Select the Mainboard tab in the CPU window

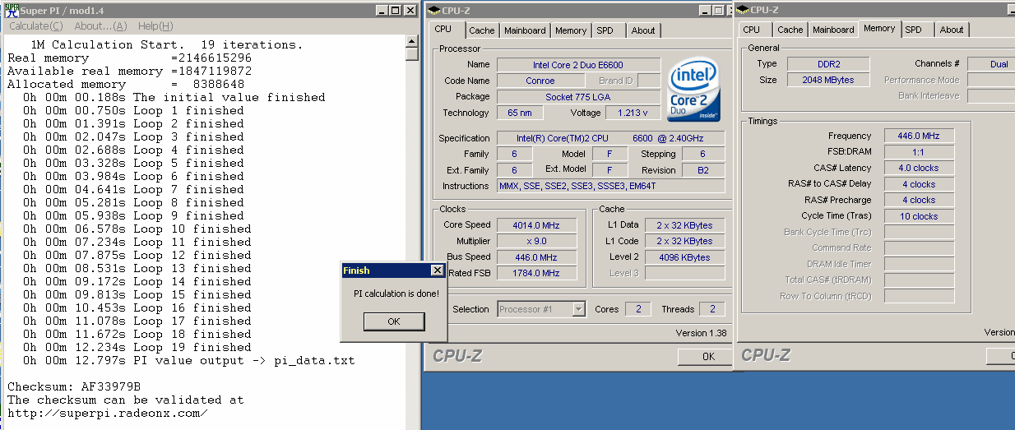pyautogui.click(x=525, y=30)
